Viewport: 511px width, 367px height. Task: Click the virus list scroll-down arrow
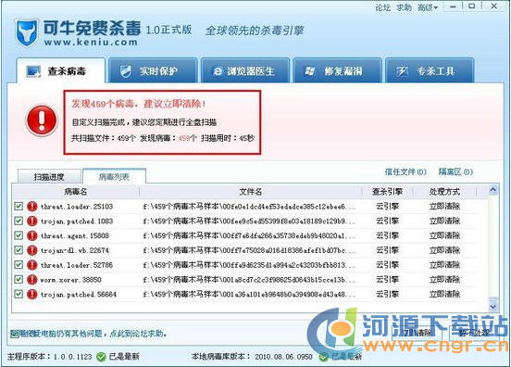pyautogui.click(x=493, y=307)
